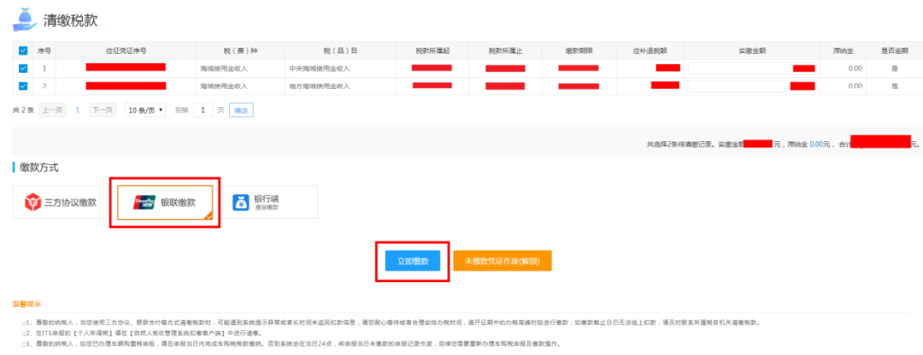The width and height of the screenshot is (923, 355).
Task: Click the 实缴金额 input for row 2
Action: (739, 86)
